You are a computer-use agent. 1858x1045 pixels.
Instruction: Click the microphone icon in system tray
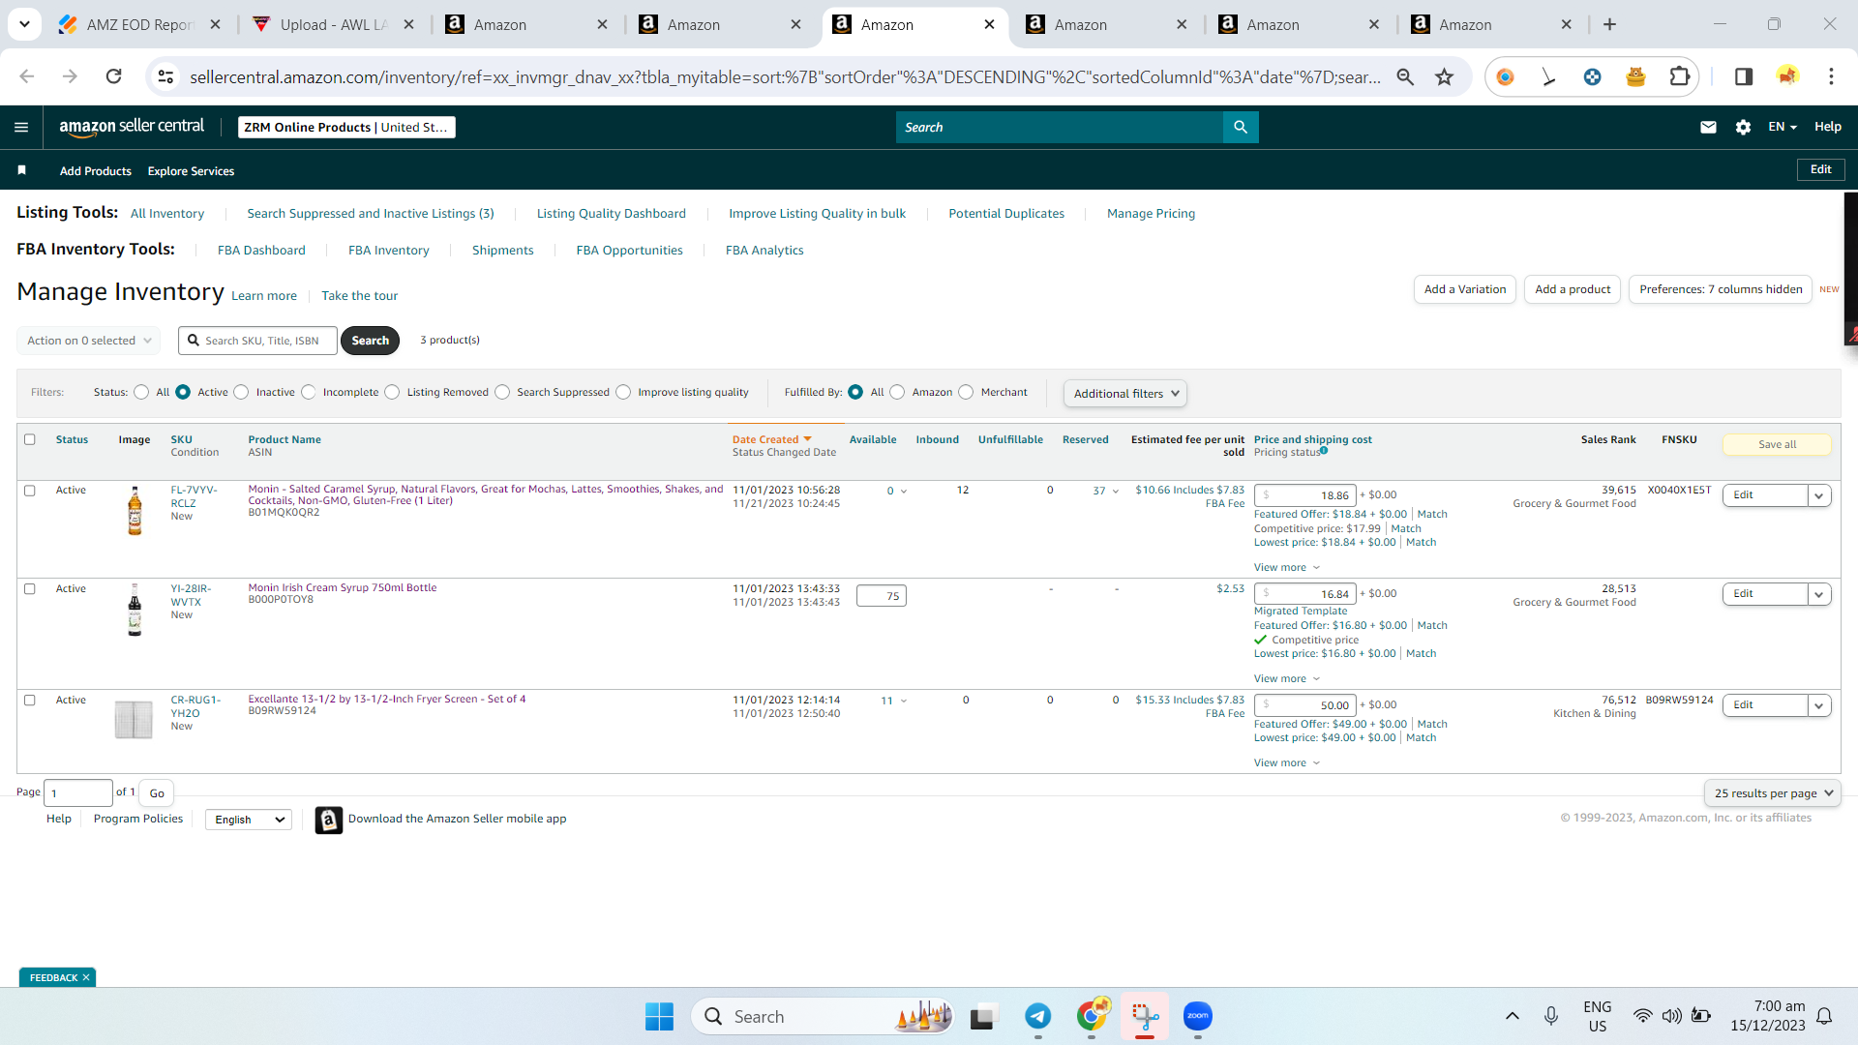point(1550,1016)
